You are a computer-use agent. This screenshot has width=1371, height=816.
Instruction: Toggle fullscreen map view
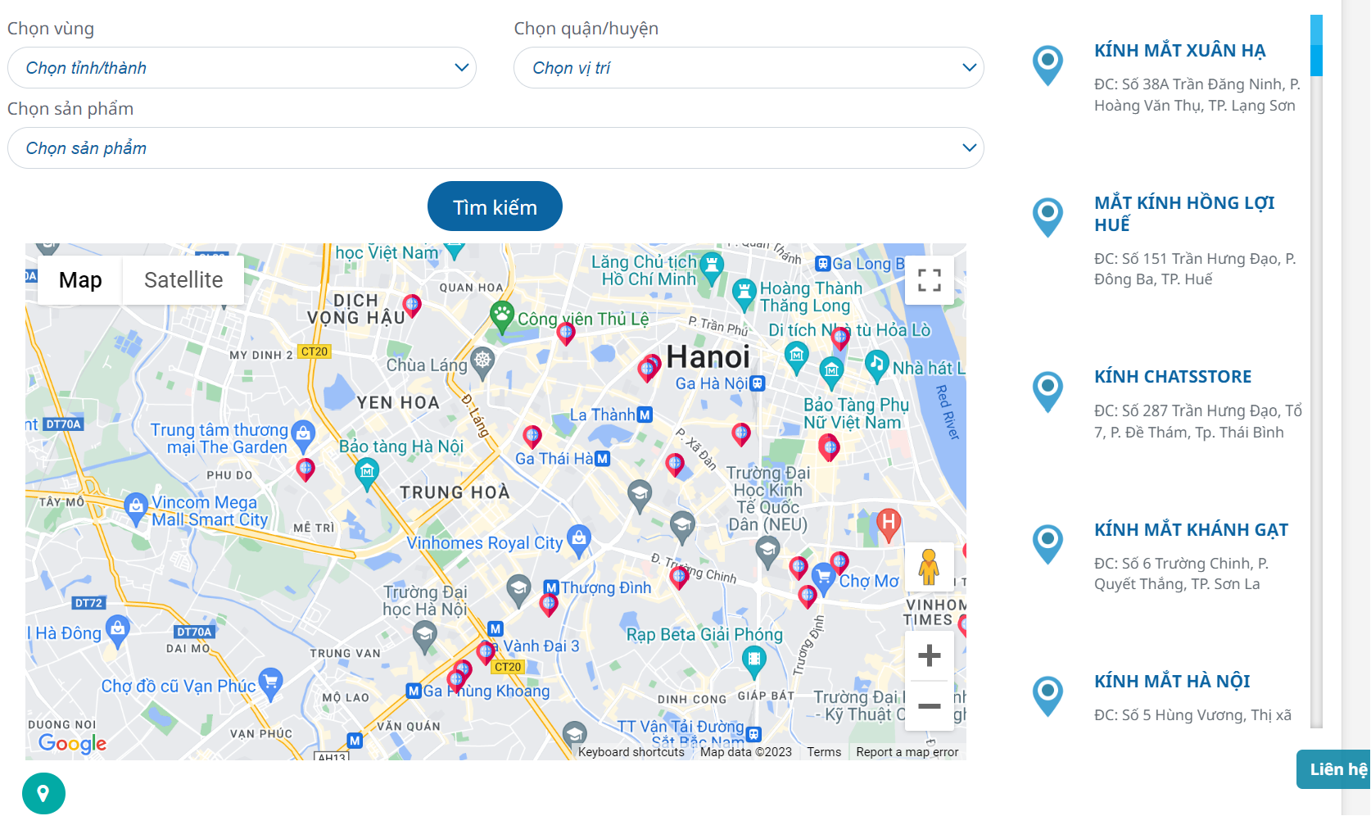[930, 280]
